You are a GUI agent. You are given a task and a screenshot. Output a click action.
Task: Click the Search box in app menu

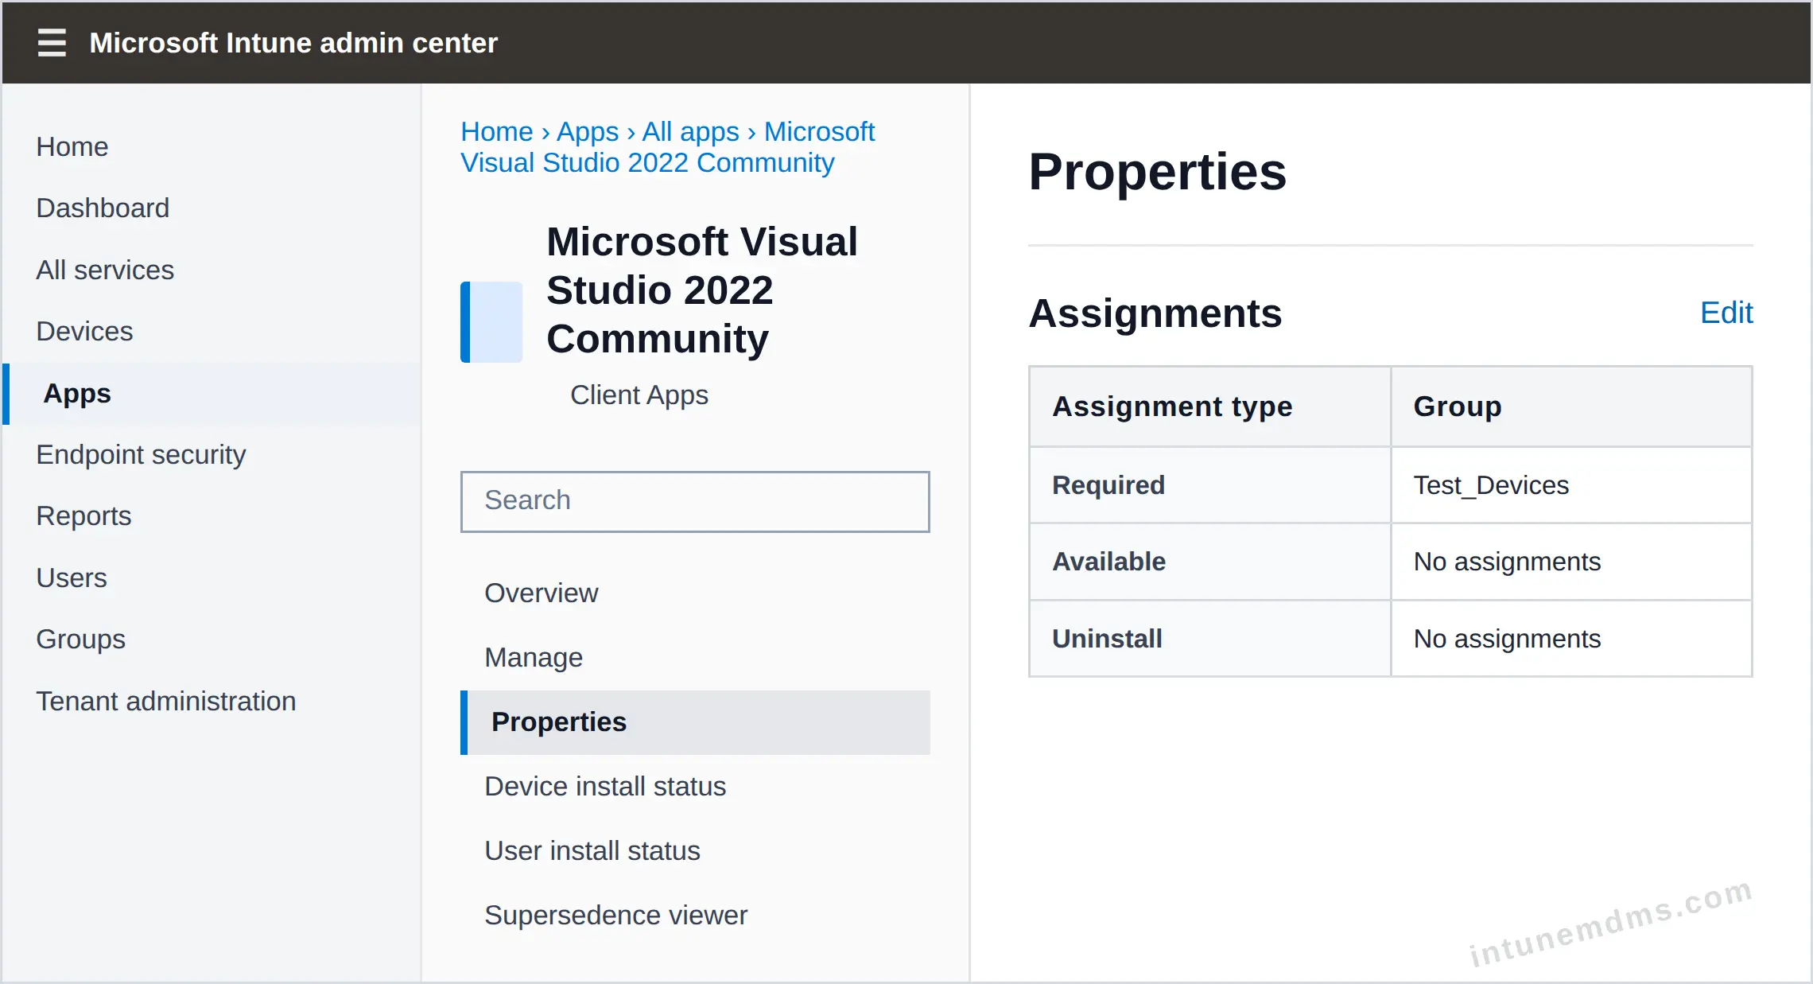695,501
